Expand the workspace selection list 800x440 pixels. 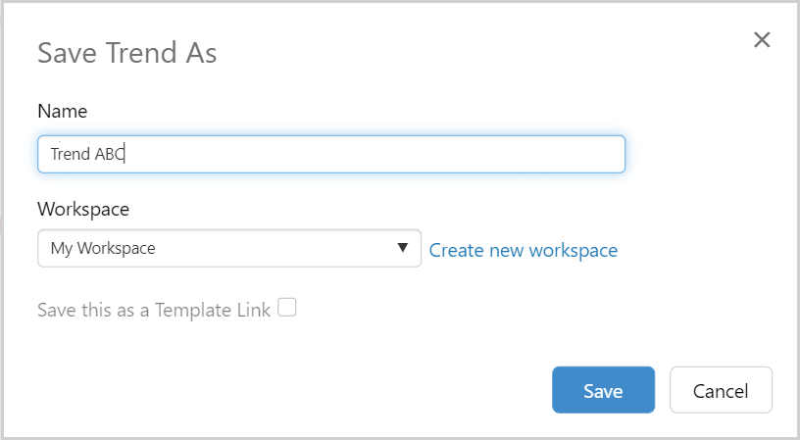[x=229, y=249]
